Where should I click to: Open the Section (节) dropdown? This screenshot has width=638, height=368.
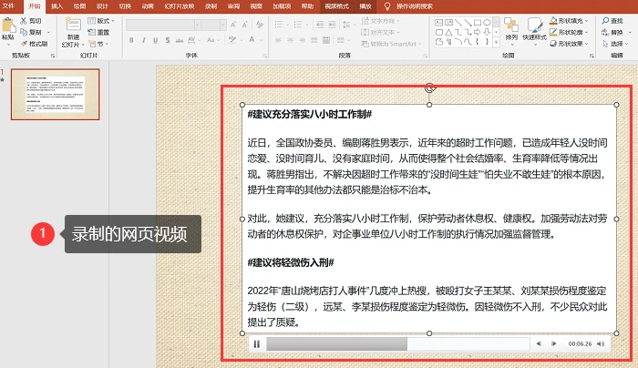(x=98, y=44)
